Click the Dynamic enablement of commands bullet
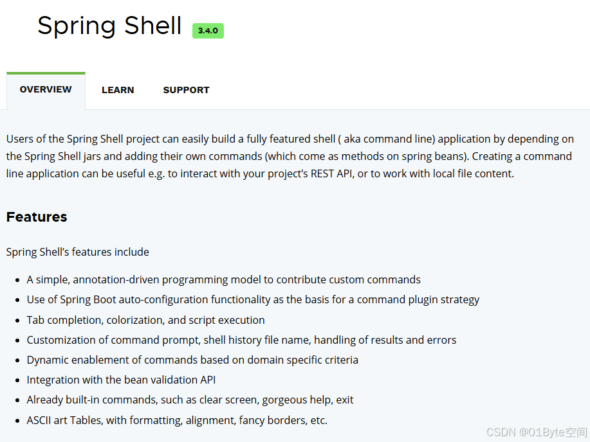This screenshot has height=442, width=590. point(192,360)
